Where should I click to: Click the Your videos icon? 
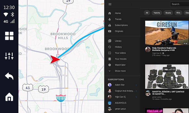click(x=110, y=53)
